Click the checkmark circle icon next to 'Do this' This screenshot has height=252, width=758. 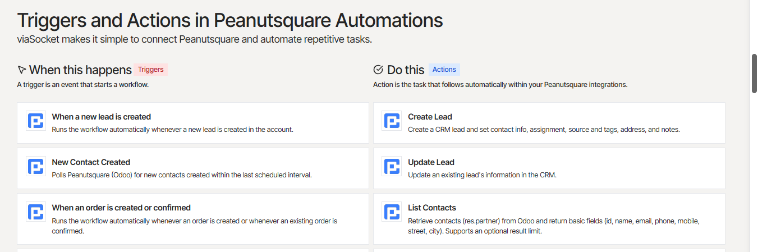378,70
